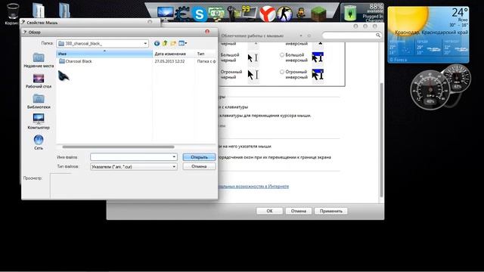The image size is (484, 272).
Task: Click the Foreca link in weather widget
Action: [399, 60]
